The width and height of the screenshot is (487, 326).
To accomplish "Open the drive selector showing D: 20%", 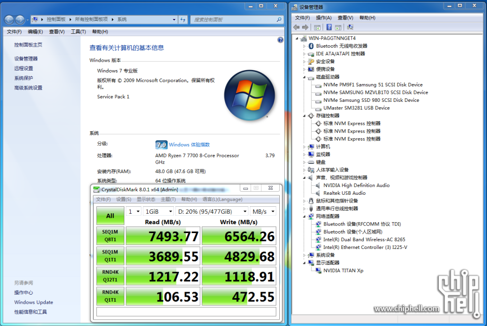I will pyautogui.click(x=212, y=211).
